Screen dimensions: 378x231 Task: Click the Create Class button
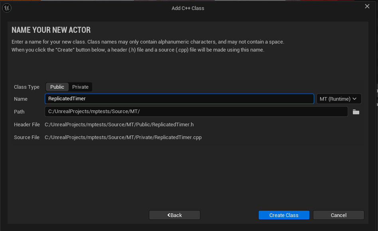[284, 215]
